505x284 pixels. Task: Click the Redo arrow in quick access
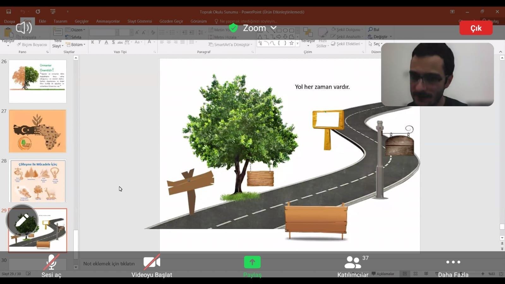pos(38,12)
